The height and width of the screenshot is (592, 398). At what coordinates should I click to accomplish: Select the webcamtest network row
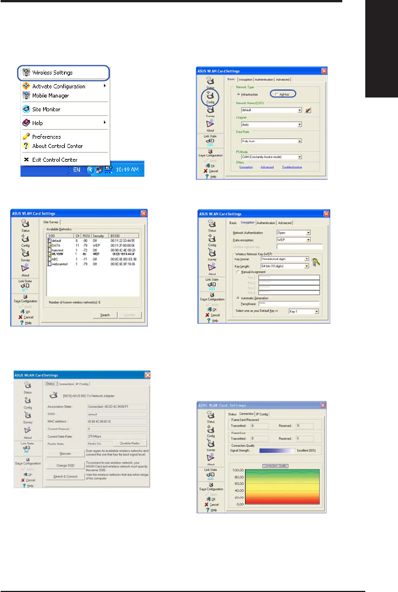[92, 264]
